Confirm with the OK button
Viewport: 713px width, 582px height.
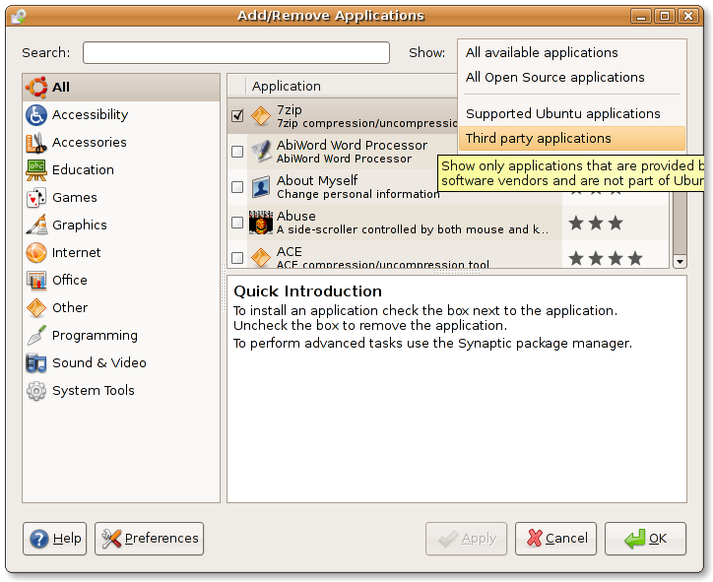[x=645, y=539]
